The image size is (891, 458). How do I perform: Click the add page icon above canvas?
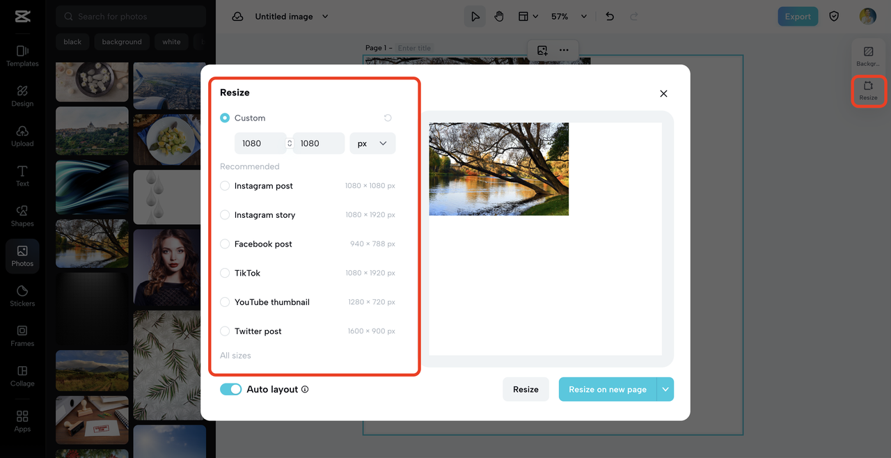pyautogui.click(x=542, y=50)
